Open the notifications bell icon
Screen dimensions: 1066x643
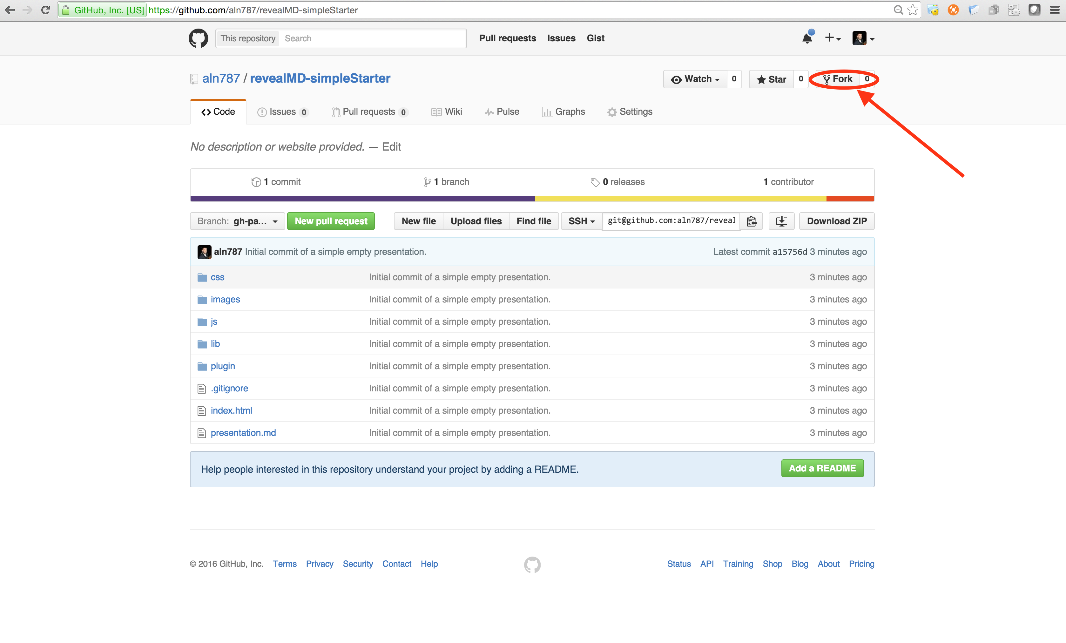tap(807, 38)
